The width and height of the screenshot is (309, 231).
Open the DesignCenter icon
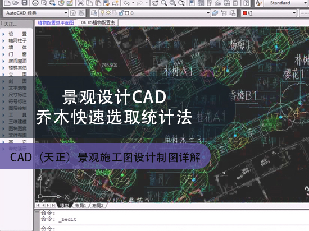pos(201,3)
